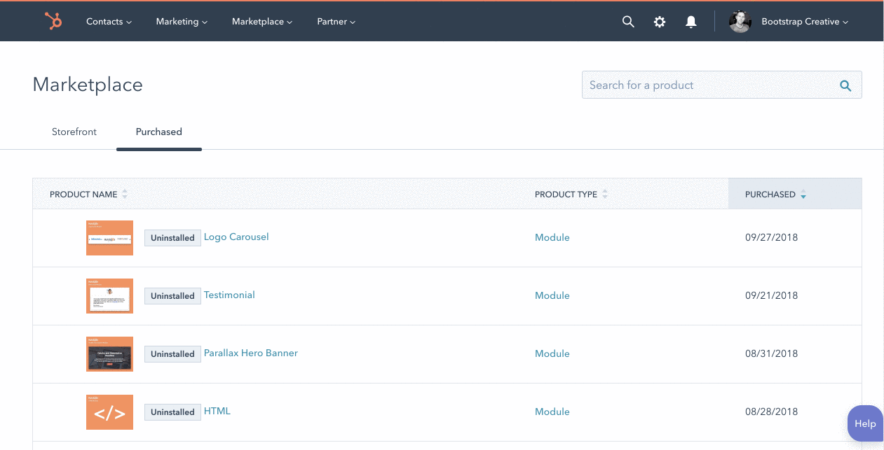Click the Parallax Hero Banner thumbnail
Screen dimensions: 884x450
click(x=109, y=354)
